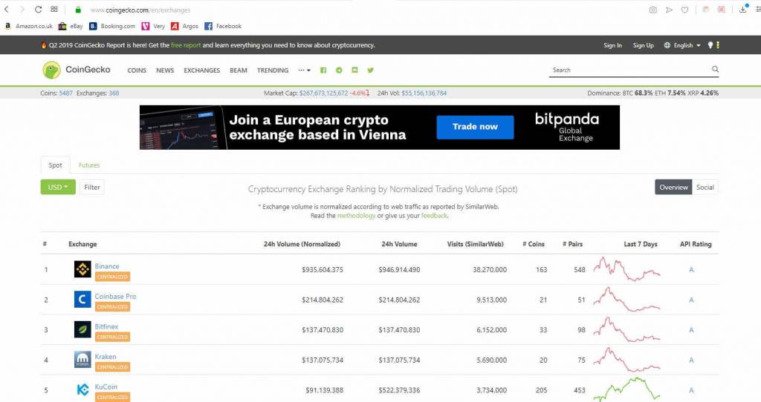Click the colorful extension icon beside heart

(706, 9)
